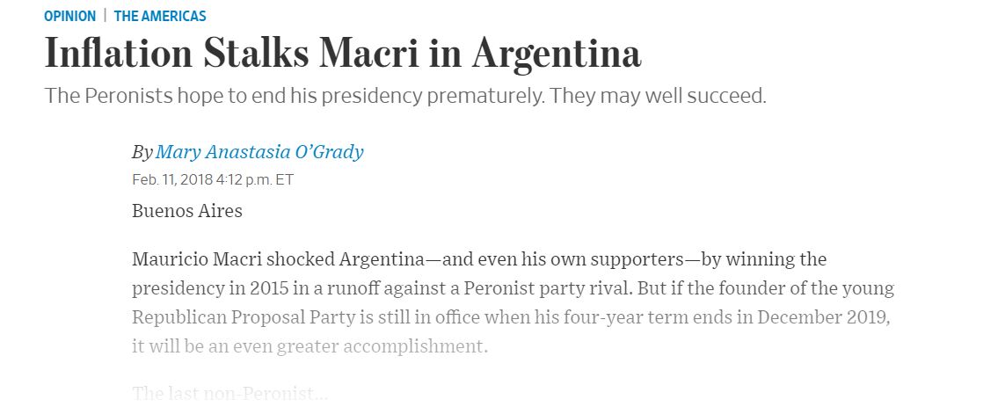Click the Feb. 11, 2018 timestamp
The width and height of the screenshot is (1005, 407).
coord(213,179)
